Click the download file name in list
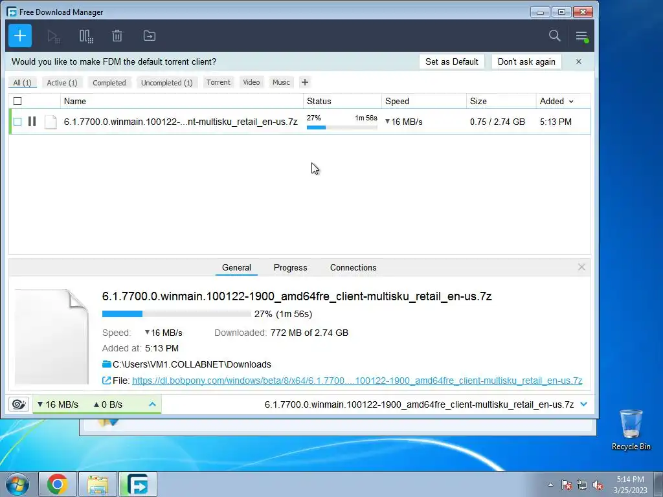The width and height of the screenshot is (663, 497). [181, 122]
